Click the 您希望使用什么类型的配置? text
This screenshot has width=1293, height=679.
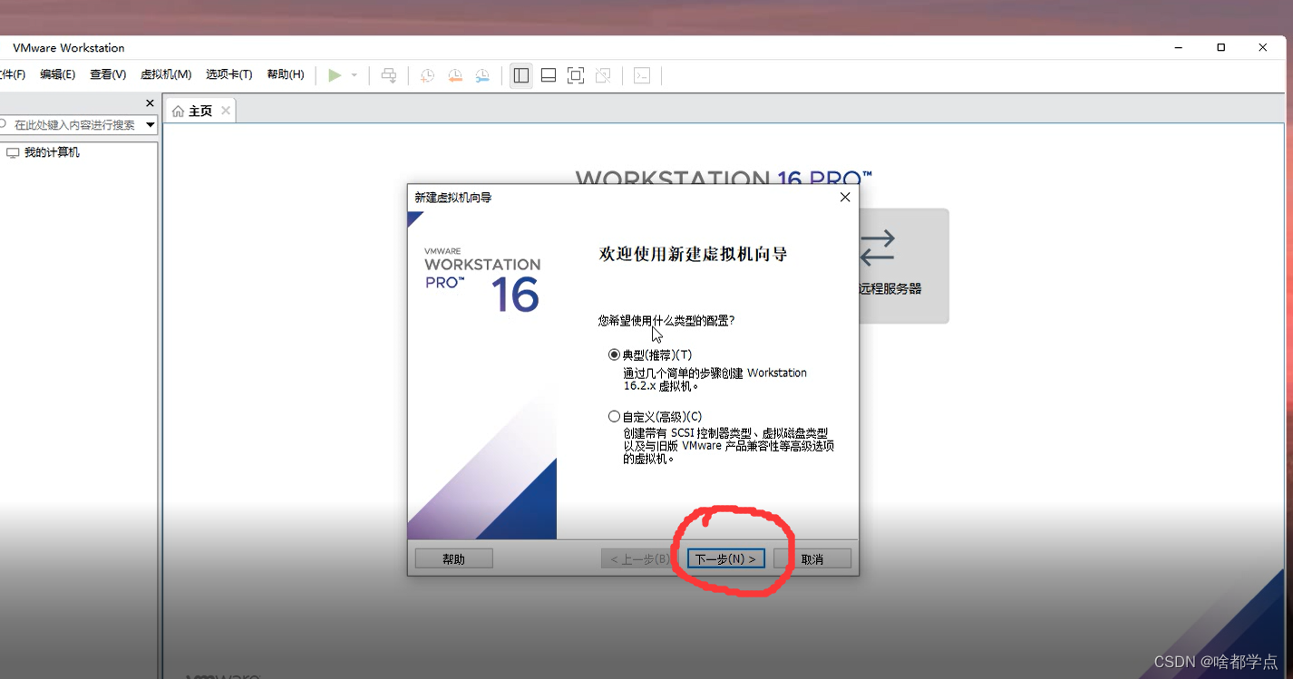(x=666, y=321)
